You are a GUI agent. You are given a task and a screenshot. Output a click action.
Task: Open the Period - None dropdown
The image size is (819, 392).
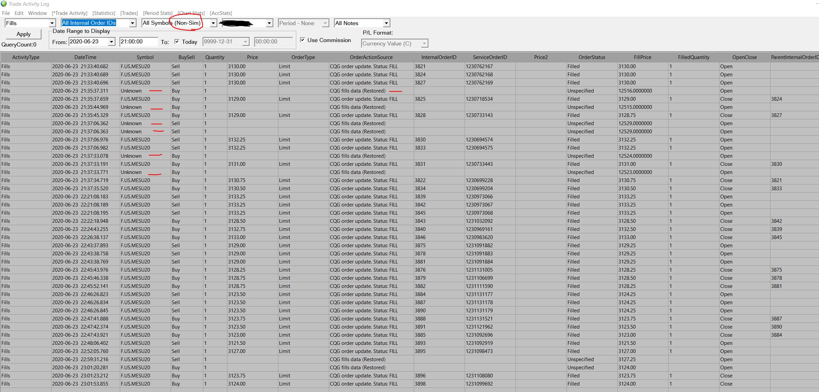tap(325, 23)
